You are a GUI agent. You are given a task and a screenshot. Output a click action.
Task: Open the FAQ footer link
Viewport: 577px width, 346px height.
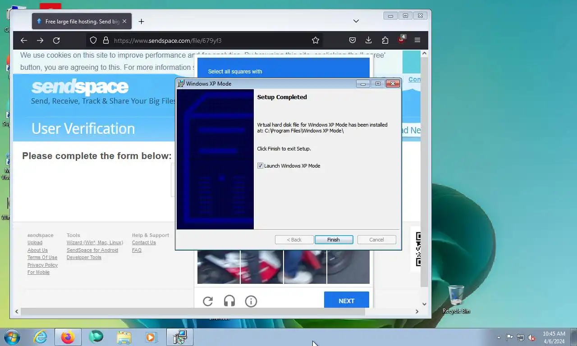point(137,250)
